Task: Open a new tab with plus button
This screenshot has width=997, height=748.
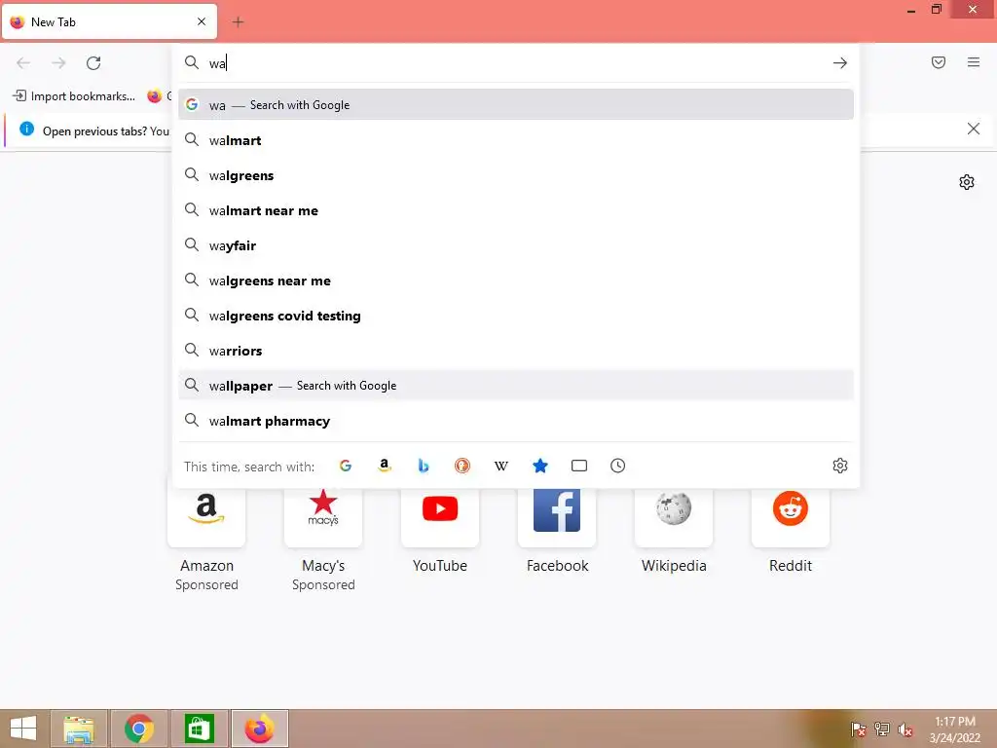Action: point(238,22)
